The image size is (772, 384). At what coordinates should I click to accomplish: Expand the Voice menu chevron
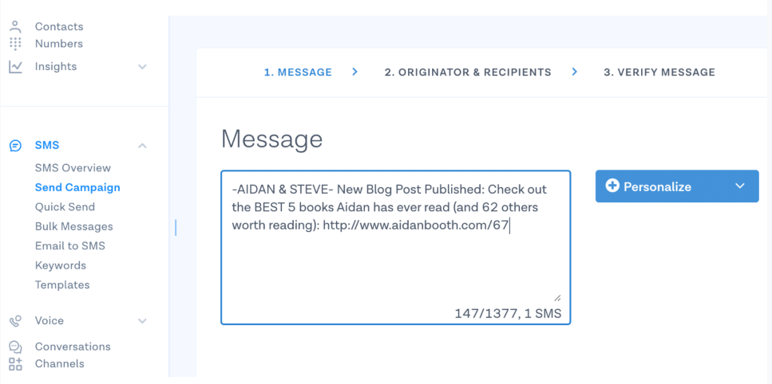click(x=142, y=321)
